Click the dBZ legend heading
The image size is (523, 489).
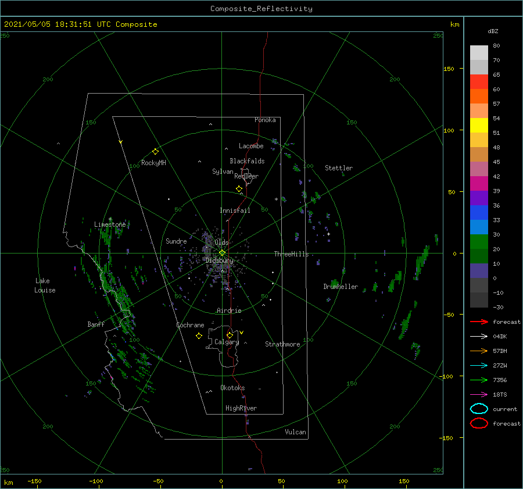pos(493,31)
